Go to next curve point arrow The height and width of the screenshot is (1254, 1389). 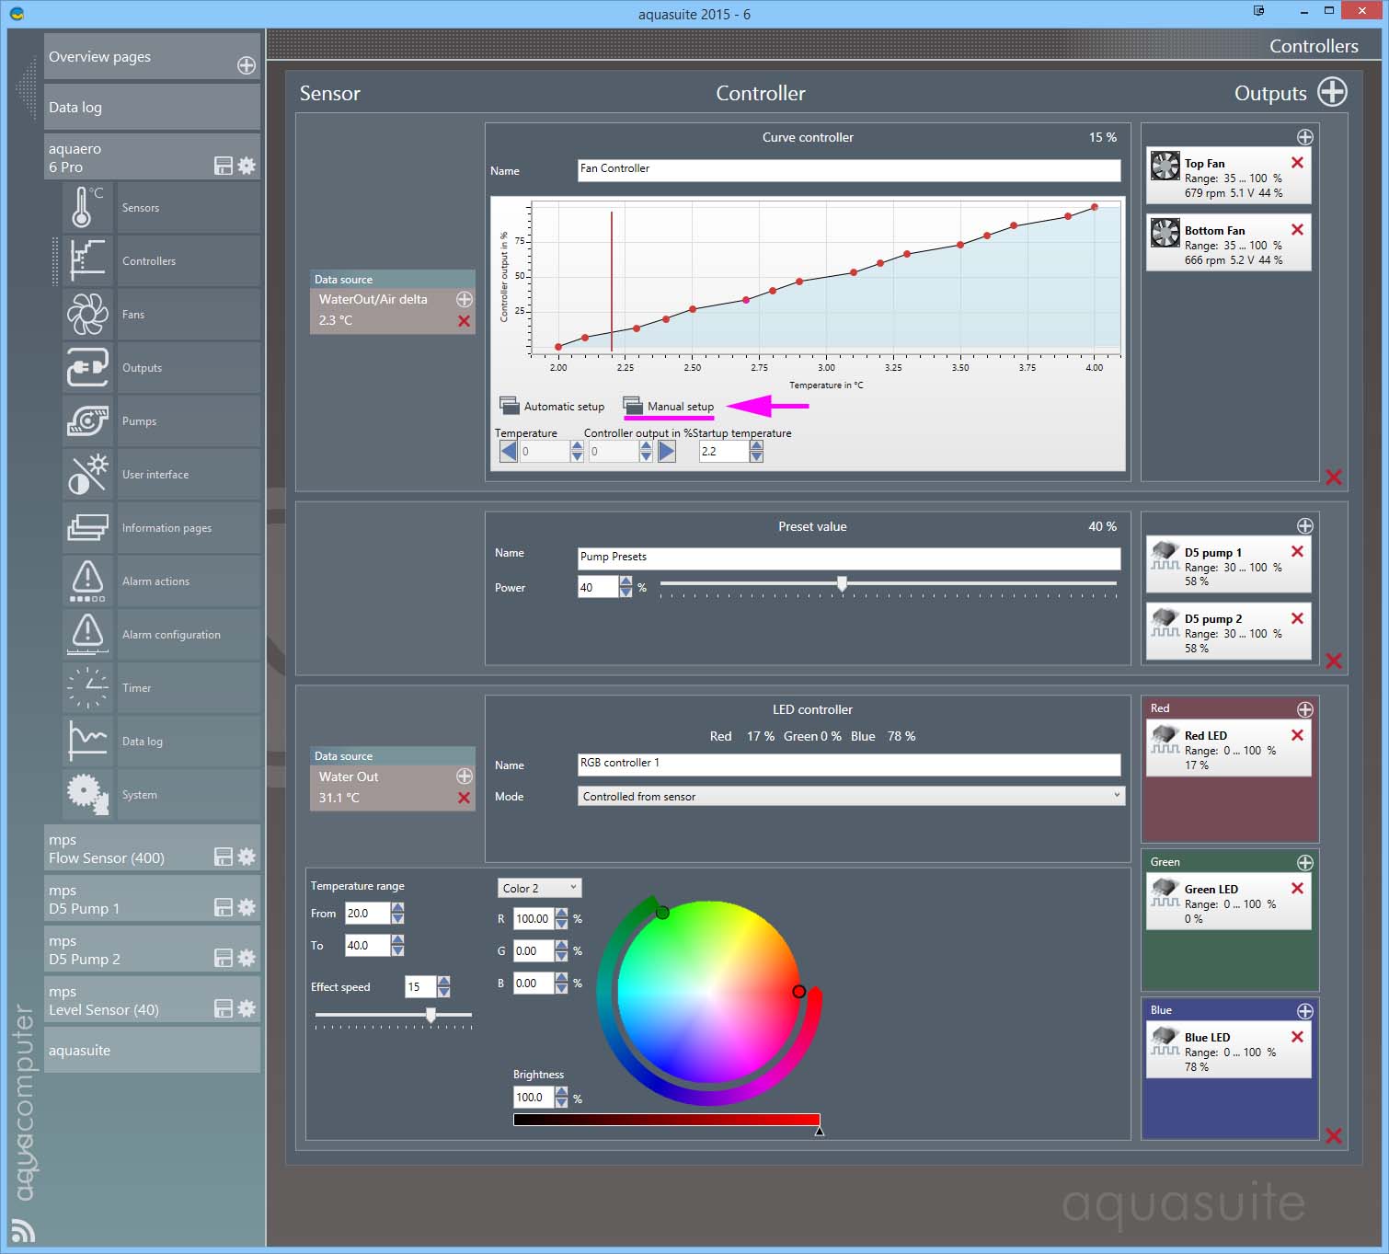(x=667, y=451)
